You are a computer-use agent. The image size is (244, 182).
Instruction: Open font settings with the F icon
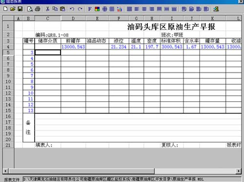(x=90, y=9)
